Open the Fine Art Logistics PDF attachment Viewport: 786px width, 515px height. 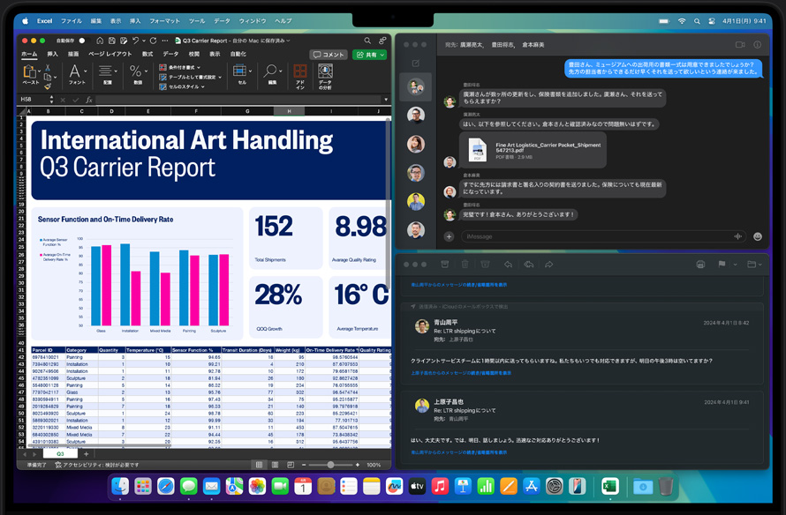pos(533,150)
